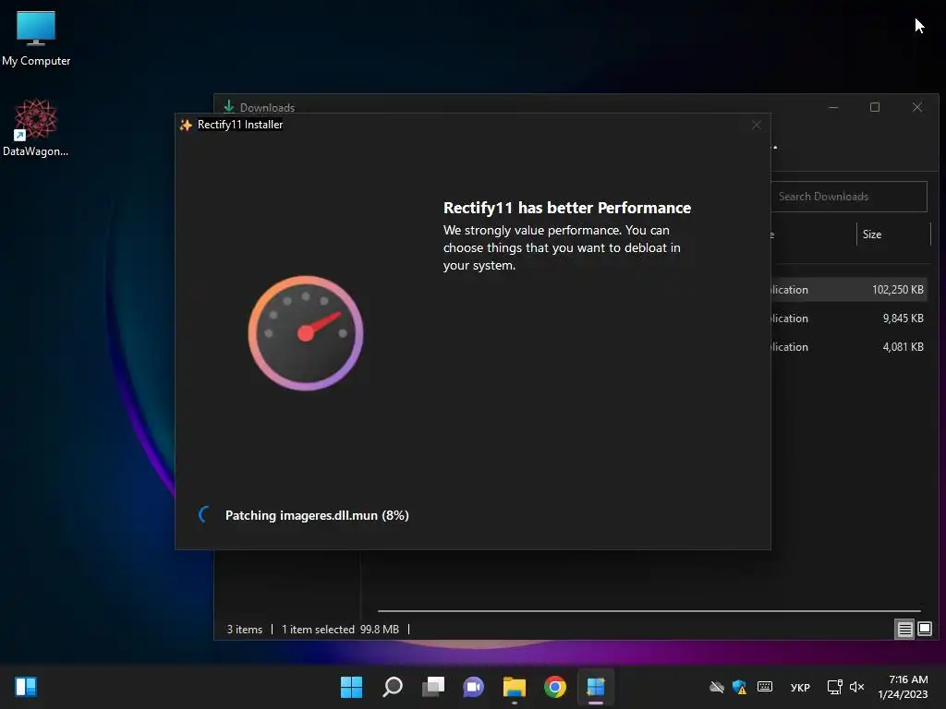Select the 9,845 KB file row
946x709 pixels.
850,318
